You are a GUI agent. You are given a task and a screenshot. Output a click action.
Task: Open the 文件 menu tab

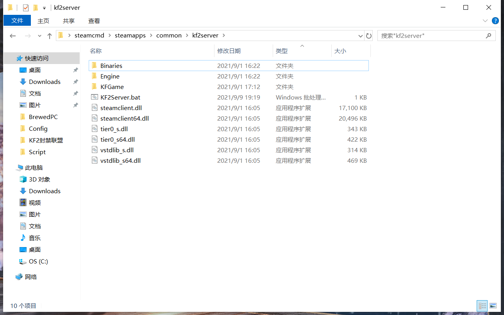pyautogui.click(x=17, y=21)
